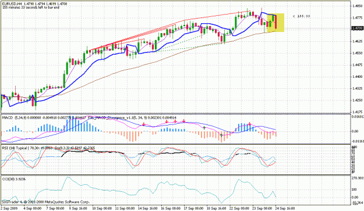364x211 pixels.
Task: Click the 1.4850 price axis label
Action: [x=357, y=6]
